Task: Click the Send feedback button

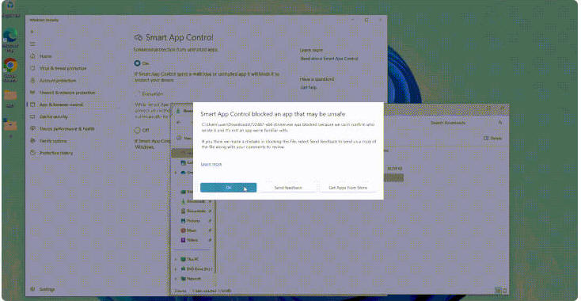Action: point(288,188)
